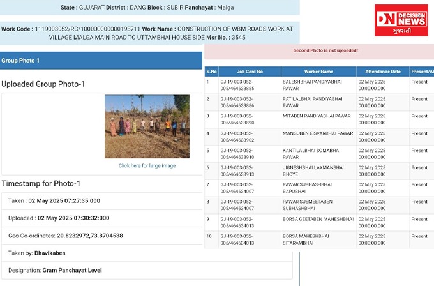Click serial number 10 in attendance table
Screen dimensions: 434x286
(x=209, y=236)
